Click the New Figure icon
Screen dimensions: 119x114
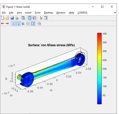(3, 18)
